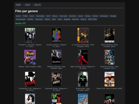Image resolution: width=139 pixels, height=104 pixels.
Task: Click 'Boardwalk Empire - Stagione 01-05' title
Action: pos(56,89)
